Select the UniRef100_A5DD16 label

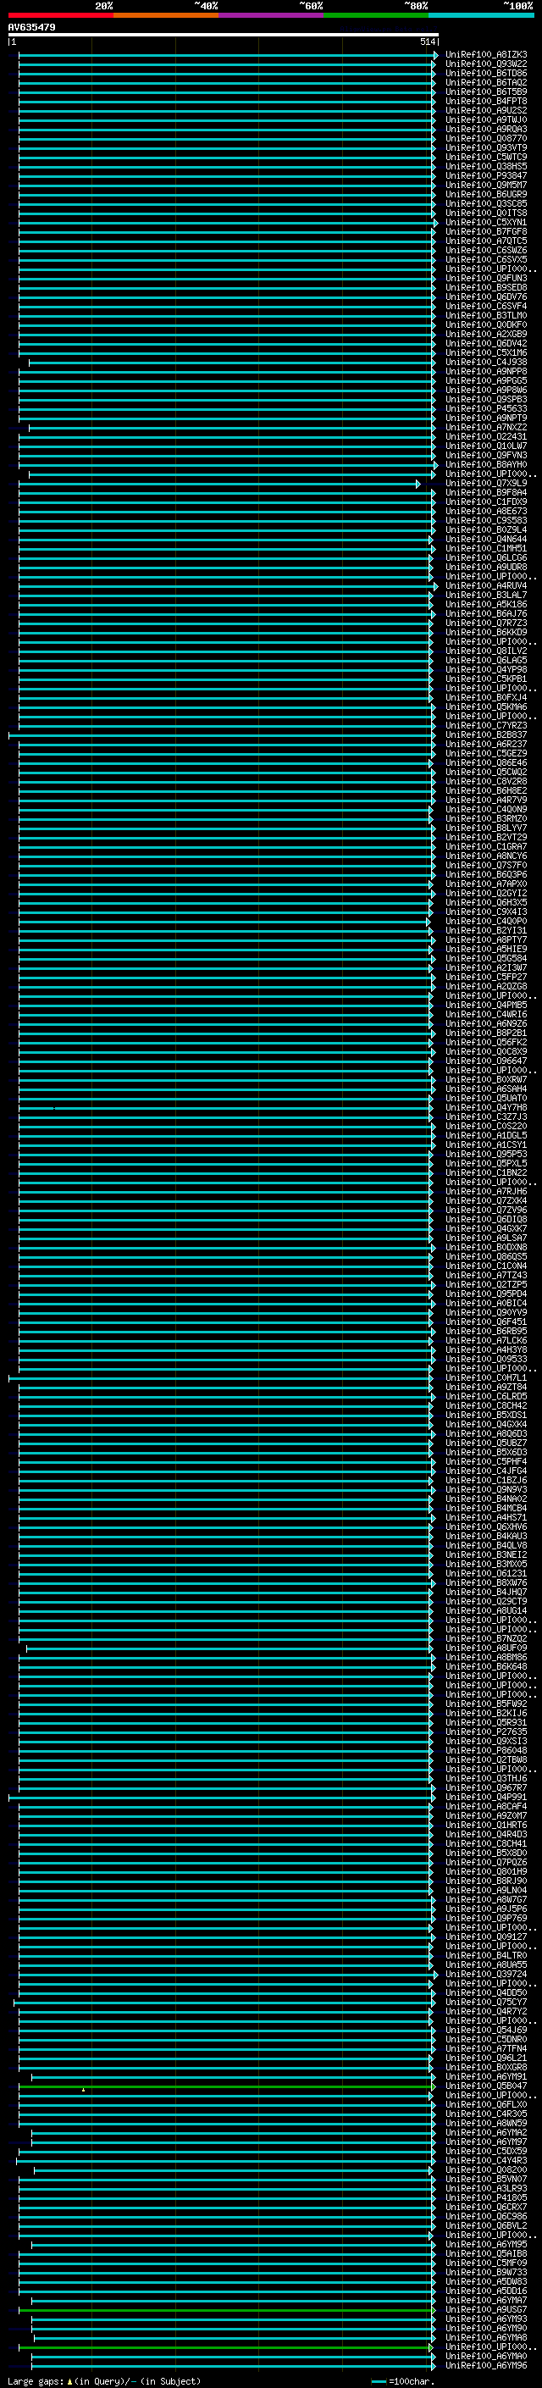(x=486, y=2291)
